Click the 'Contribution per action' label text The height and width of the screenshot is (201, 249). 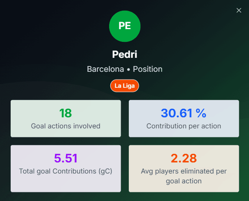click(x=183, y=126)
